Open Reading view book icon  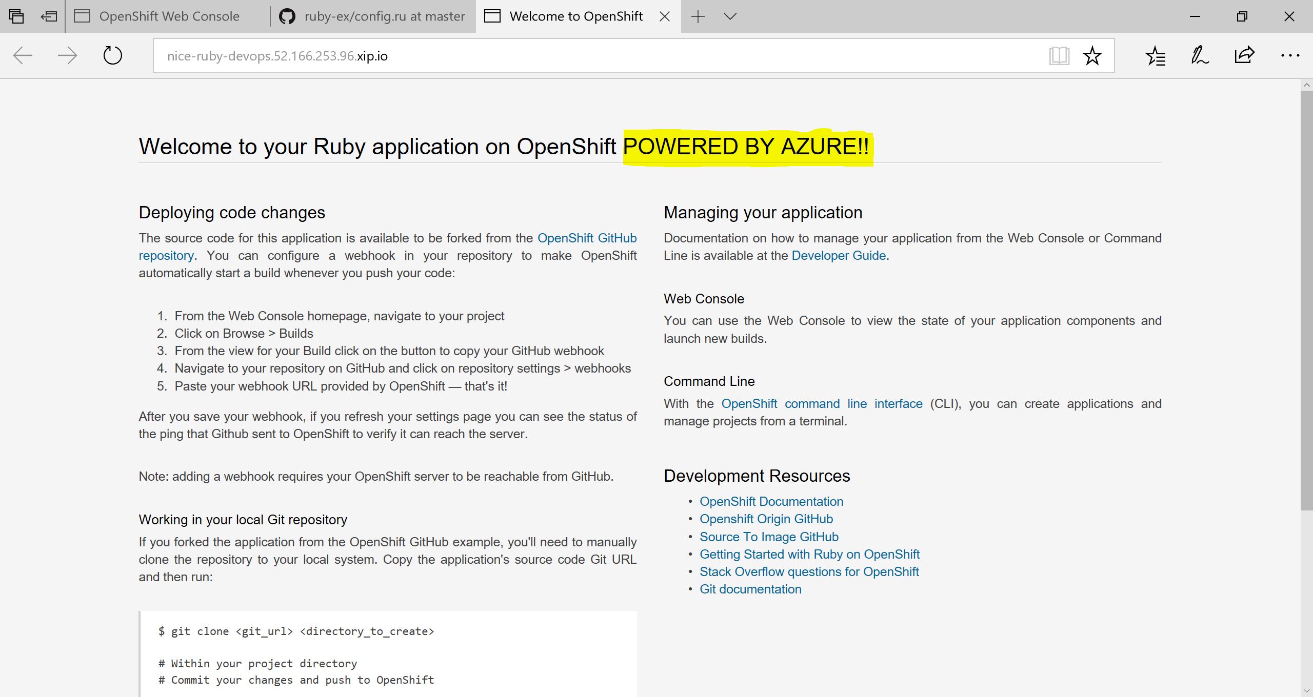click(1059, 55)
